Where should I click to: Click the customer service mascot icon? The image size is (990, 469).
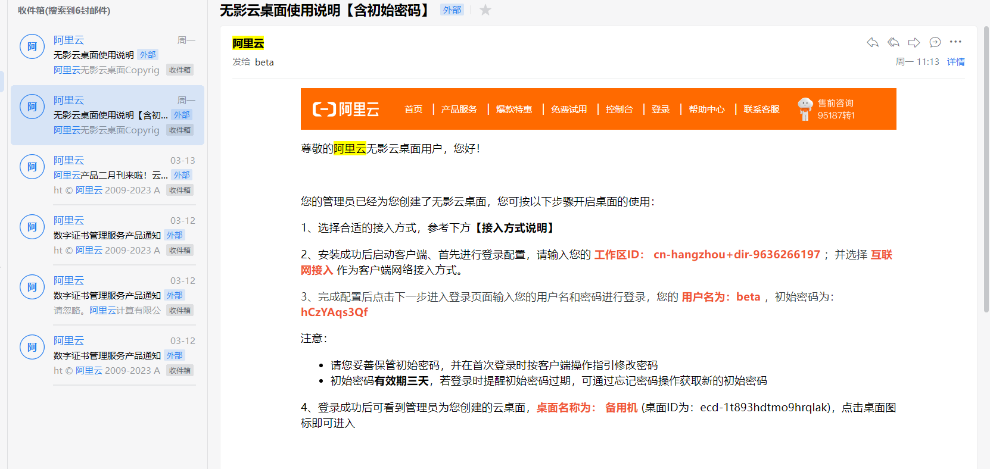point(805,109)
